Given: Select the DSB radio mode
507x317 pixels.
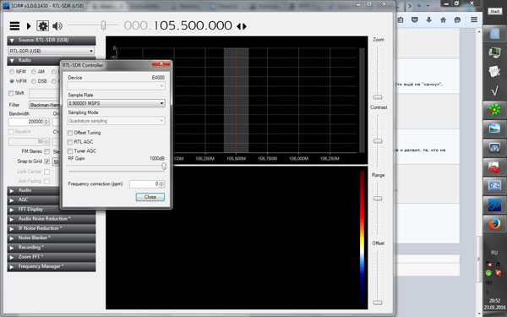Looking at the screenshot, I should 34,81.
